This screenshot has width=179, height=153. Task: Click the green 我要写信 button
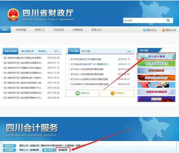pyautogui.click(x=82, y=93)
